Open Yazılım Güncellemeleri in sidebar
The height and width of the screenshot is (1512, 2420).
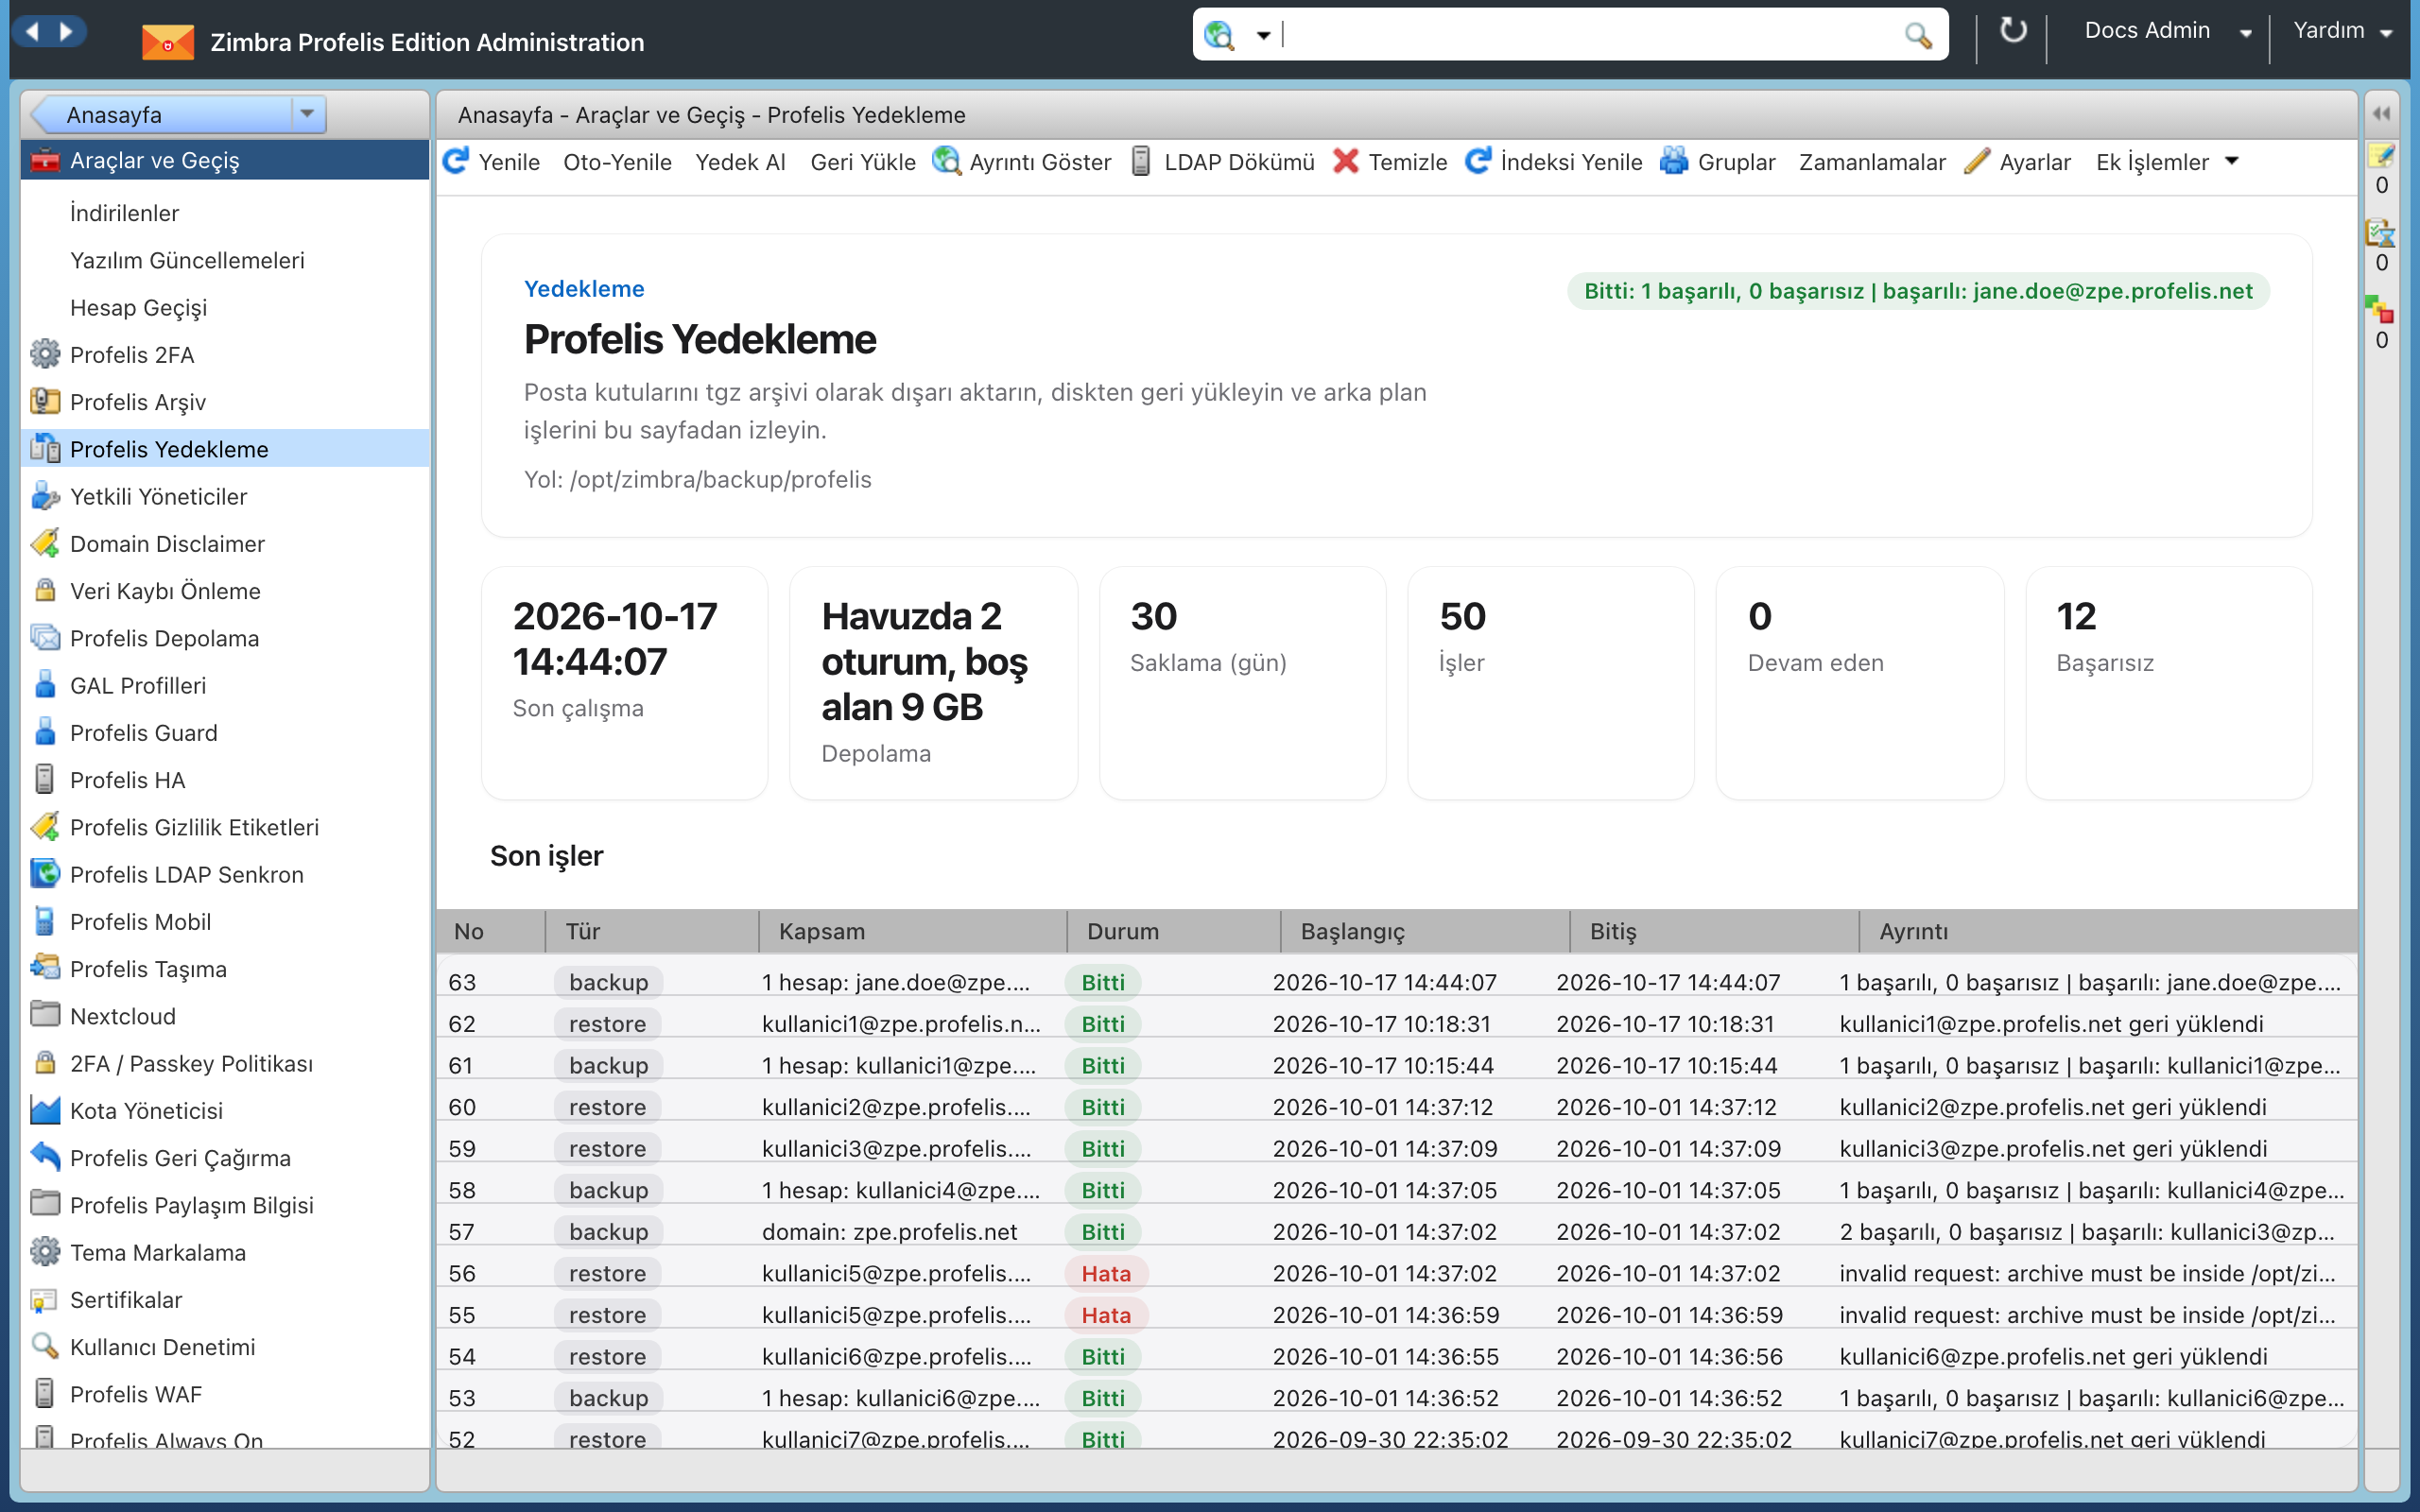(225, 260)
